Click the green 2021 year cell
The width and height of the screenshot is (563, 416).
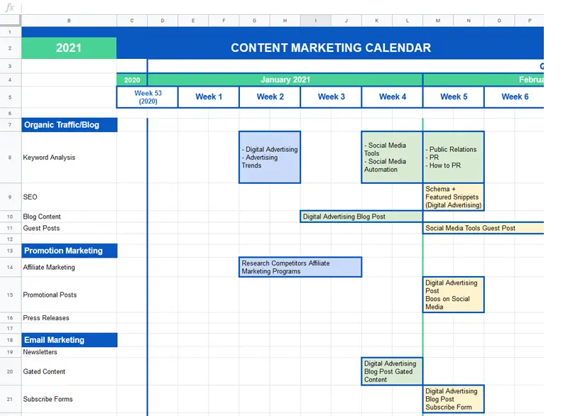pyautogui.click(x=69, y=48)
